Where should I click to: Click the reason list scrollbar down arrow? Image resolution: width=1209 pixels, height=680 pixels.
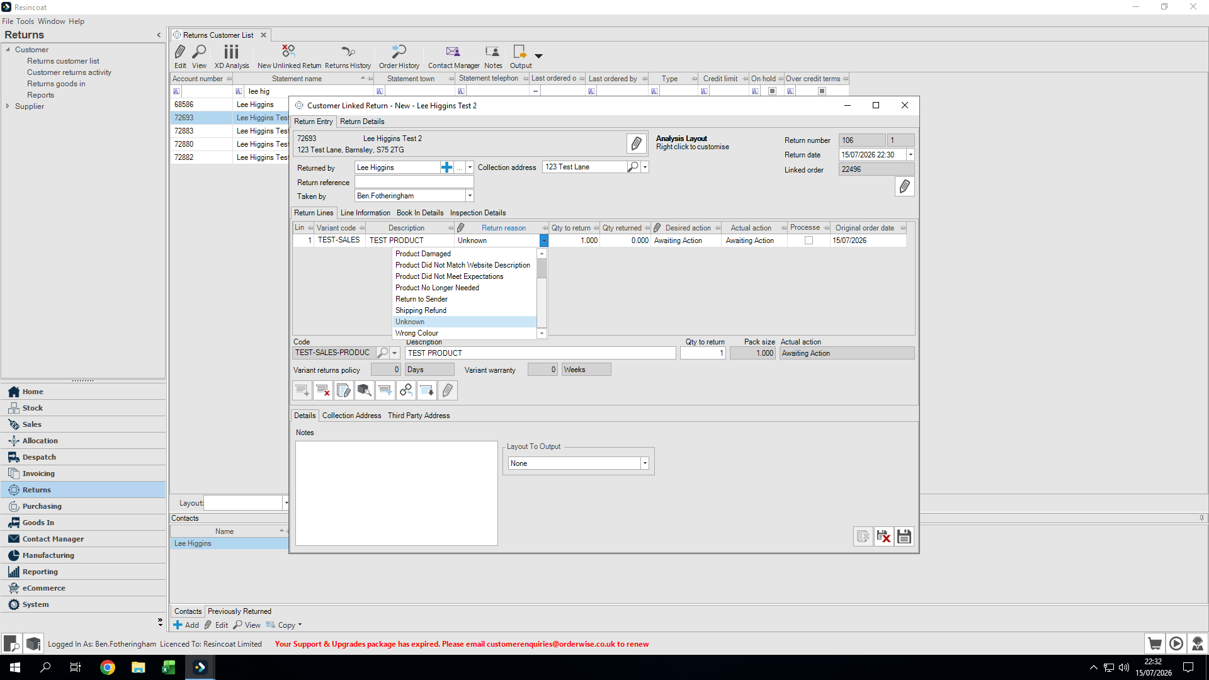click(x=542, y=333)
